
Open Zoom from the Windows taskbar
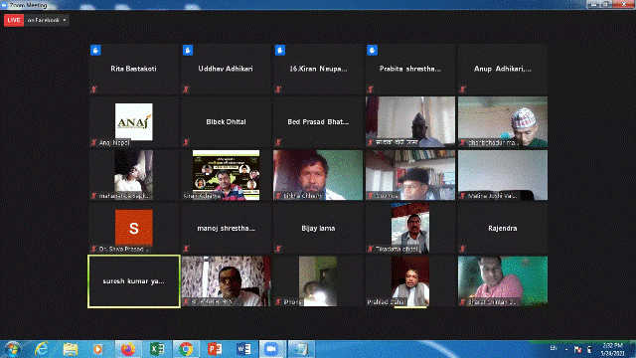271,349
